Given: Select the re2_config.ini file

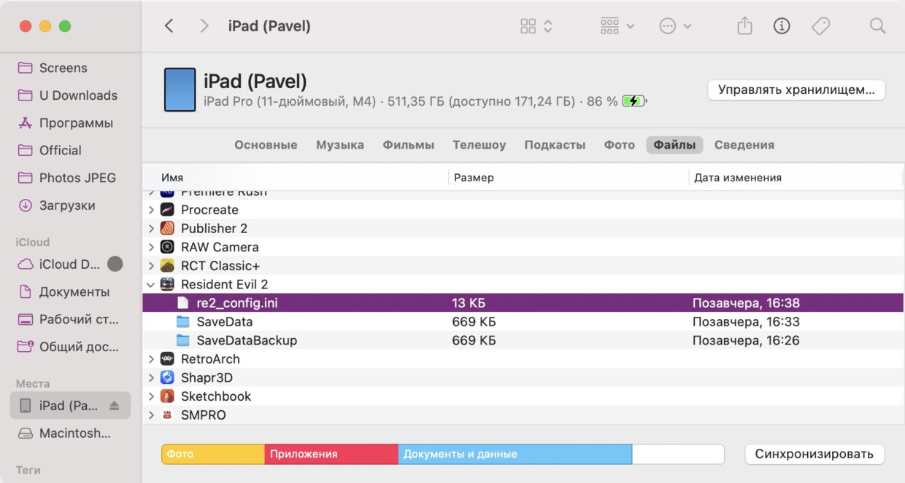Looking at the screenshot, I should pyautogui.click(x=523, y=303).
